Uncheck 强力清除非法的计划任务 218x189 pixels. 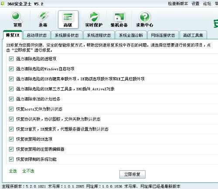(11, 99)
